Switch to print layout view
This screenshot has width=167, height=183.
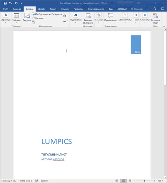(x=124, y=181)
